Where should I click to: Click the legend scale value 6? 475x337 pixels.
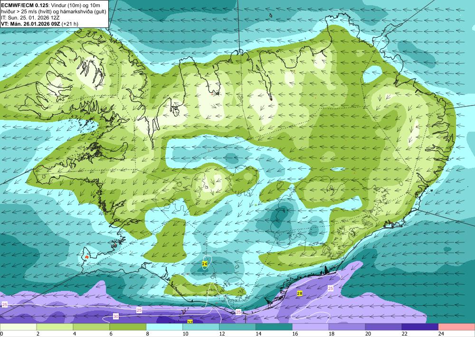tap(111, 334)
